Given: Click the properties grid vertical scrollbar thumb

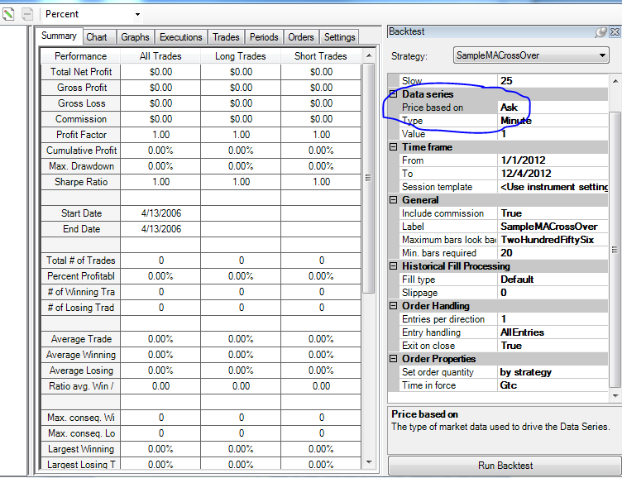Looking at the screenshot, I should (x=615, y=250).
